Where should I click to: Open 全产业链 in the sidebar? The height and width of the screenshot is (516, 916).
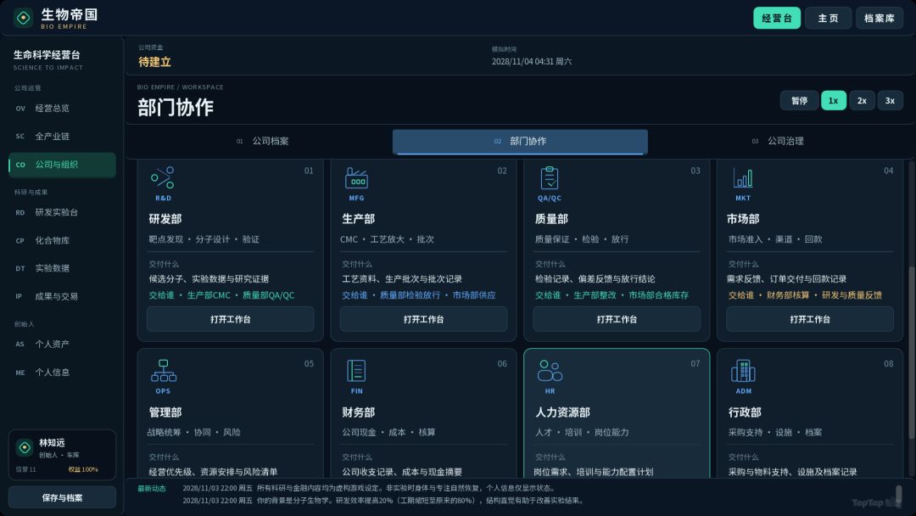click(62, 136)
